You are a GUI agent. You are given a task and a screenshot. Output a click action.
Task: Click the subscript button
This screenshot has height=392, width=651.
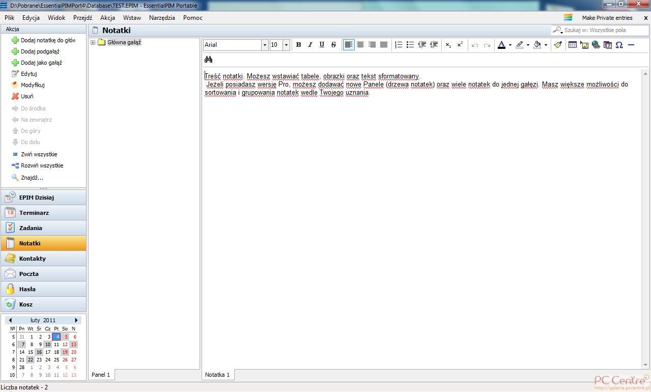448,45
